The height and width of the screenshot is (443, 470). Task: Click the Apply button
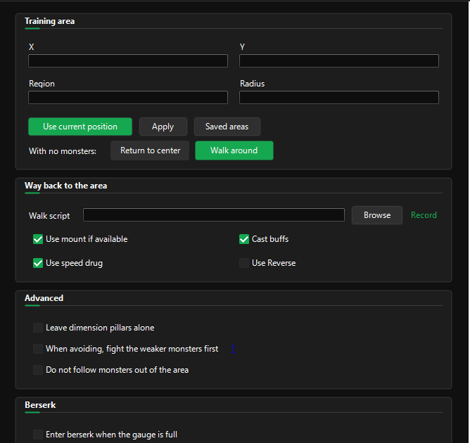163,127
